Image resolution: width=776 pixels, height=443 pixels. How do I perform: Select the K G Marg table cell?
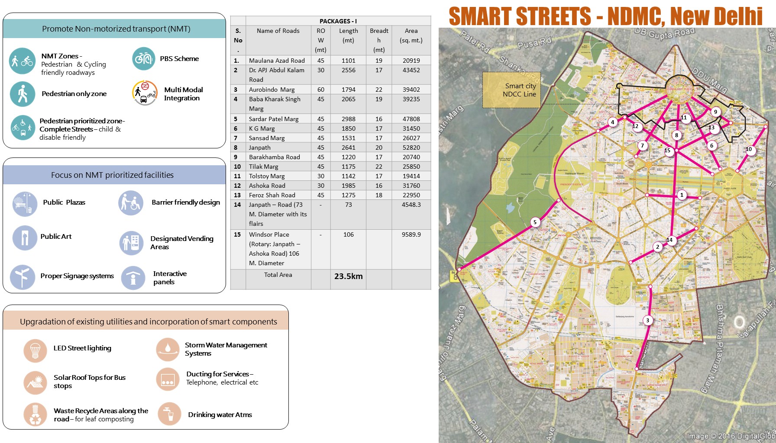coord(278,128)
